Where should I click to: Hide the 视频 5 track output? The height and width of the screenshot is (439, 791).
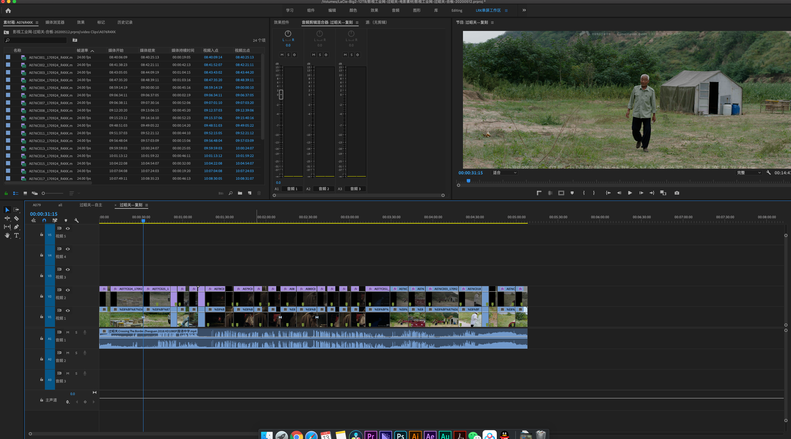68,228
